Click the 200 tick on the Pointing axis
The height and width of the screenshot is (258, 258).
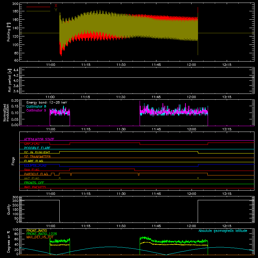(x=15, y=4)
